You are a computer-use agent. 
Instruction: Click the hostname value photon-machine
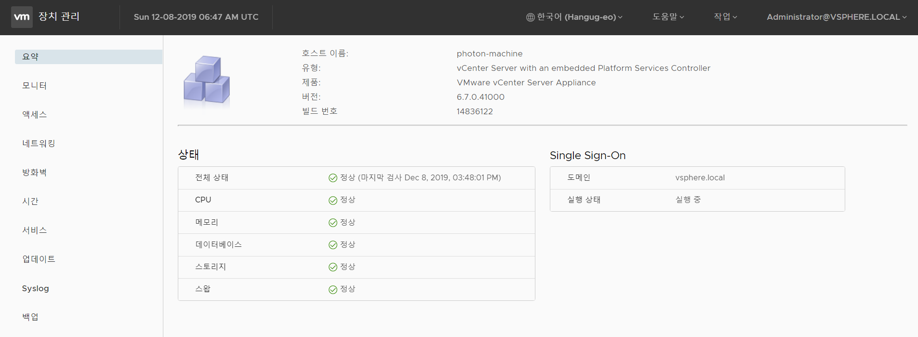click(490, 54)
